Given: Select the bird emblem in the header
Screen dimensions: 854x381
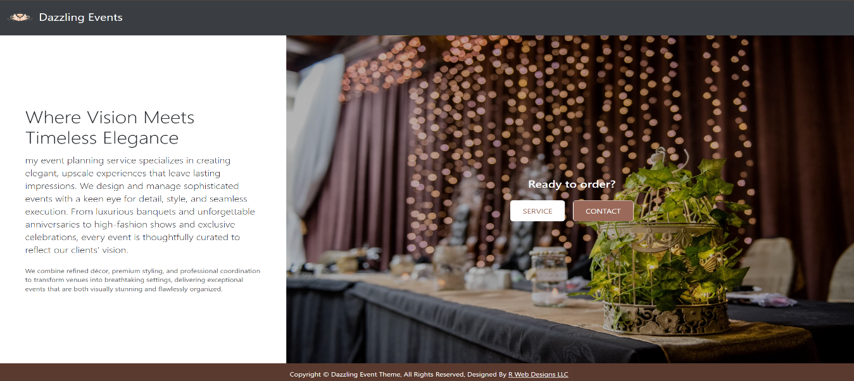Looking at the screenshot, I should [20, 17].
